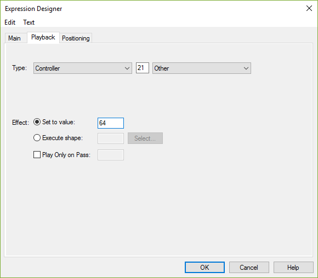Choose the Execute shape radio option

pyautogui.click(x=37, y=138)
